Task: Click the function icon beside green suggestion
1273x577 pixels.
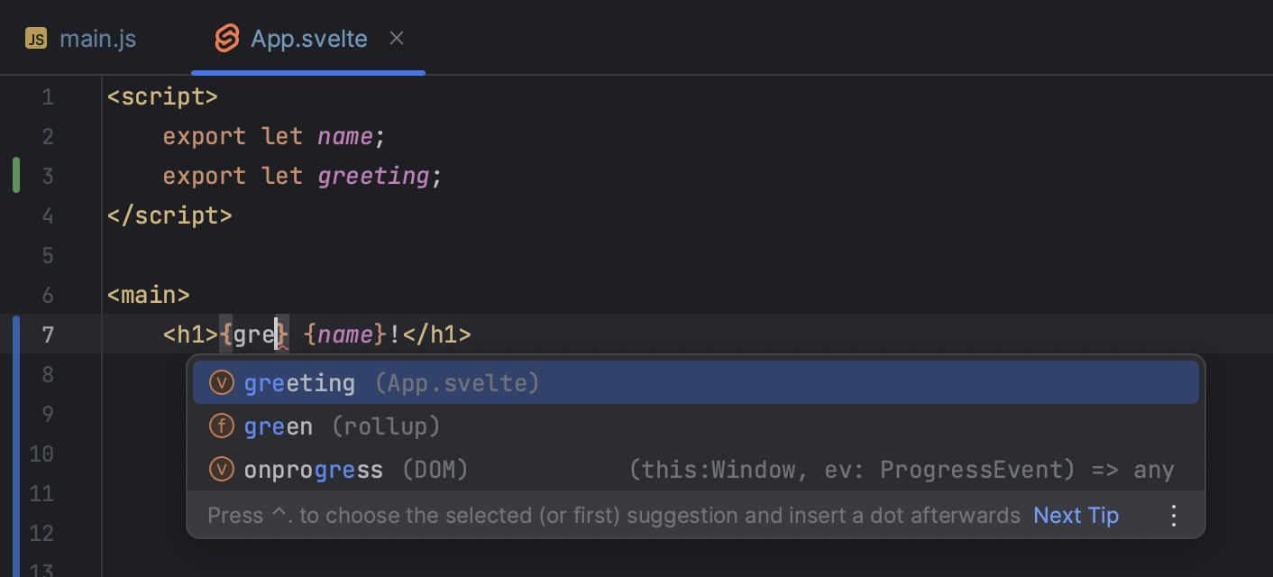Action: (x=221, y=425)
